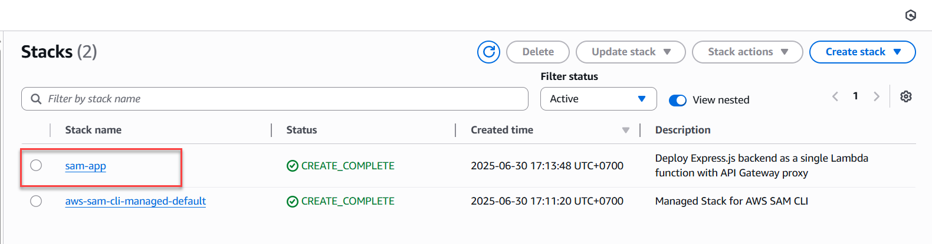Sort by Created time arrow
This screenshot has height=244, width=932.
pos(626,131)
